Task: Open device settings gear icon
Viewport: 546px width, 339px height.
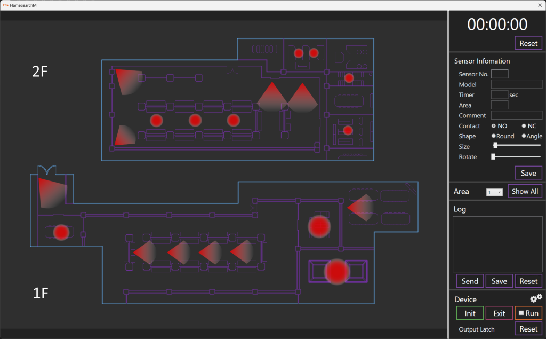Action: [536, 298]
